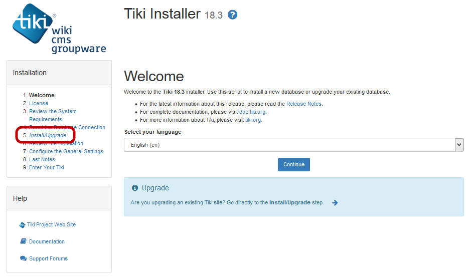Open the Release Notes link

[304, 104]
